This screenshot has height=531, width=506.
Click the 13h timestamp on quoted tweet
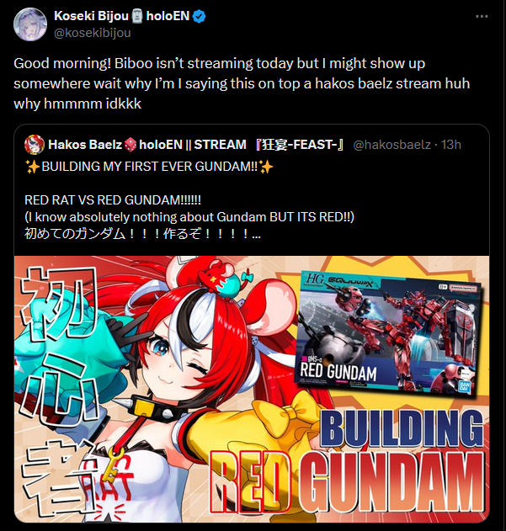451,145
